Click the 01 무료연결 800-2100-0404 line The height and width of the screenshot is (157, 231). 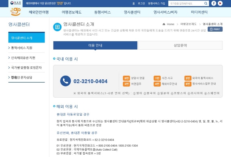tap(97, 145)
